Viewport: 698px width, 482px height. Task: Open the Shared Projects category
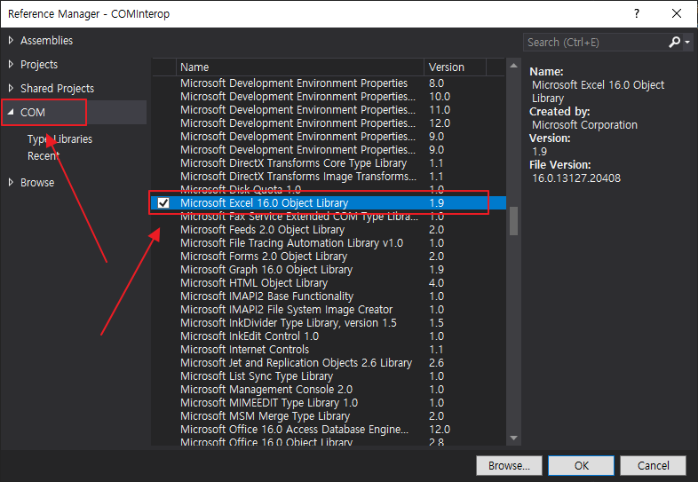coord(57,89)
